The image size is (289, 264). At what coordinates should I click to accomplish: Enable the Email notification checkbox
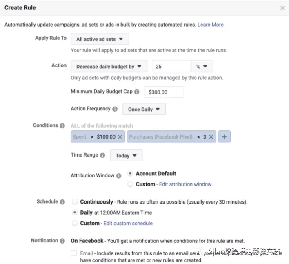(74, 253)
